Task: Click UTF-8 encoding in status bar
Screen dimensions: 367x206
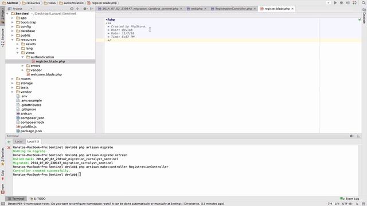Action: tap(348, 204)
